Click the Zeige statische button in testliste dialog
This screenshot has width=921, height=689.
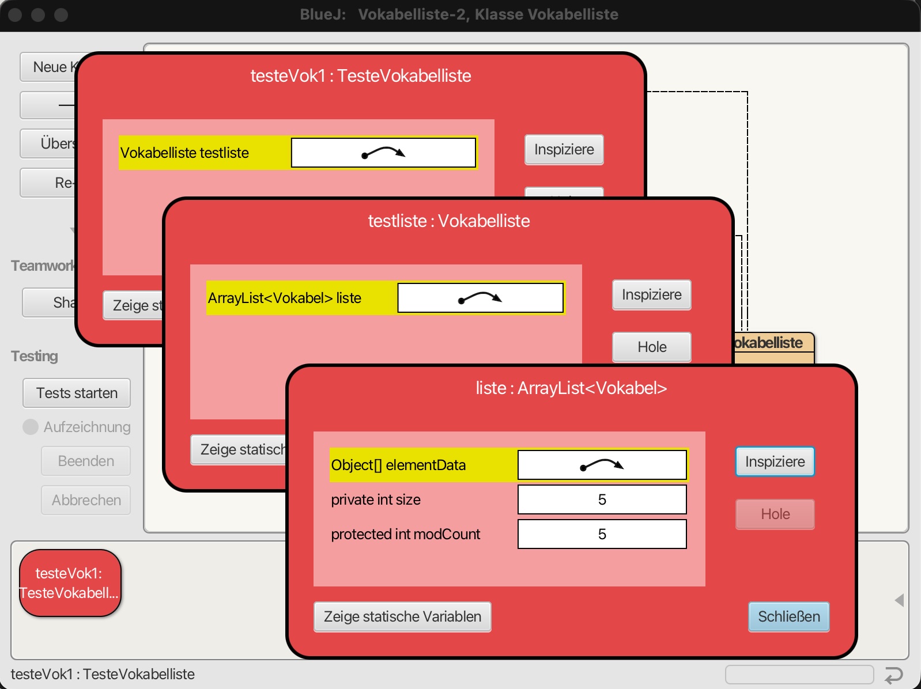coord(239,449)
